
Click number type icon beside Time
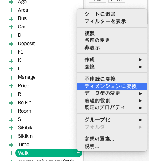11,145
